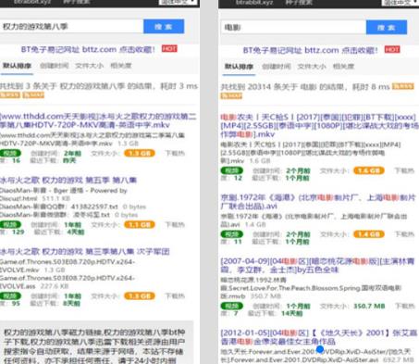The image size is (419, 364).
Task: Open language dropdown in left pane header
Action: pyautogui.click(x=179, y=2)
